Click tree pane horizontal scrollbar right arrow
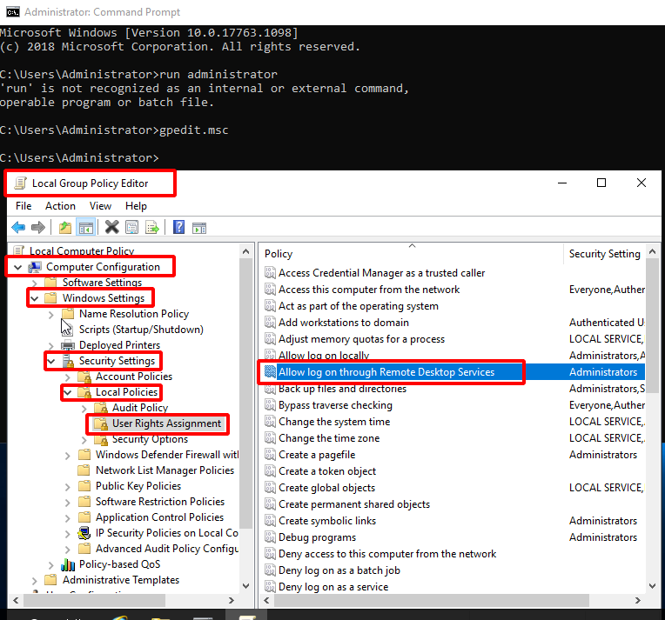665x620 pixels. click(232, 600)
